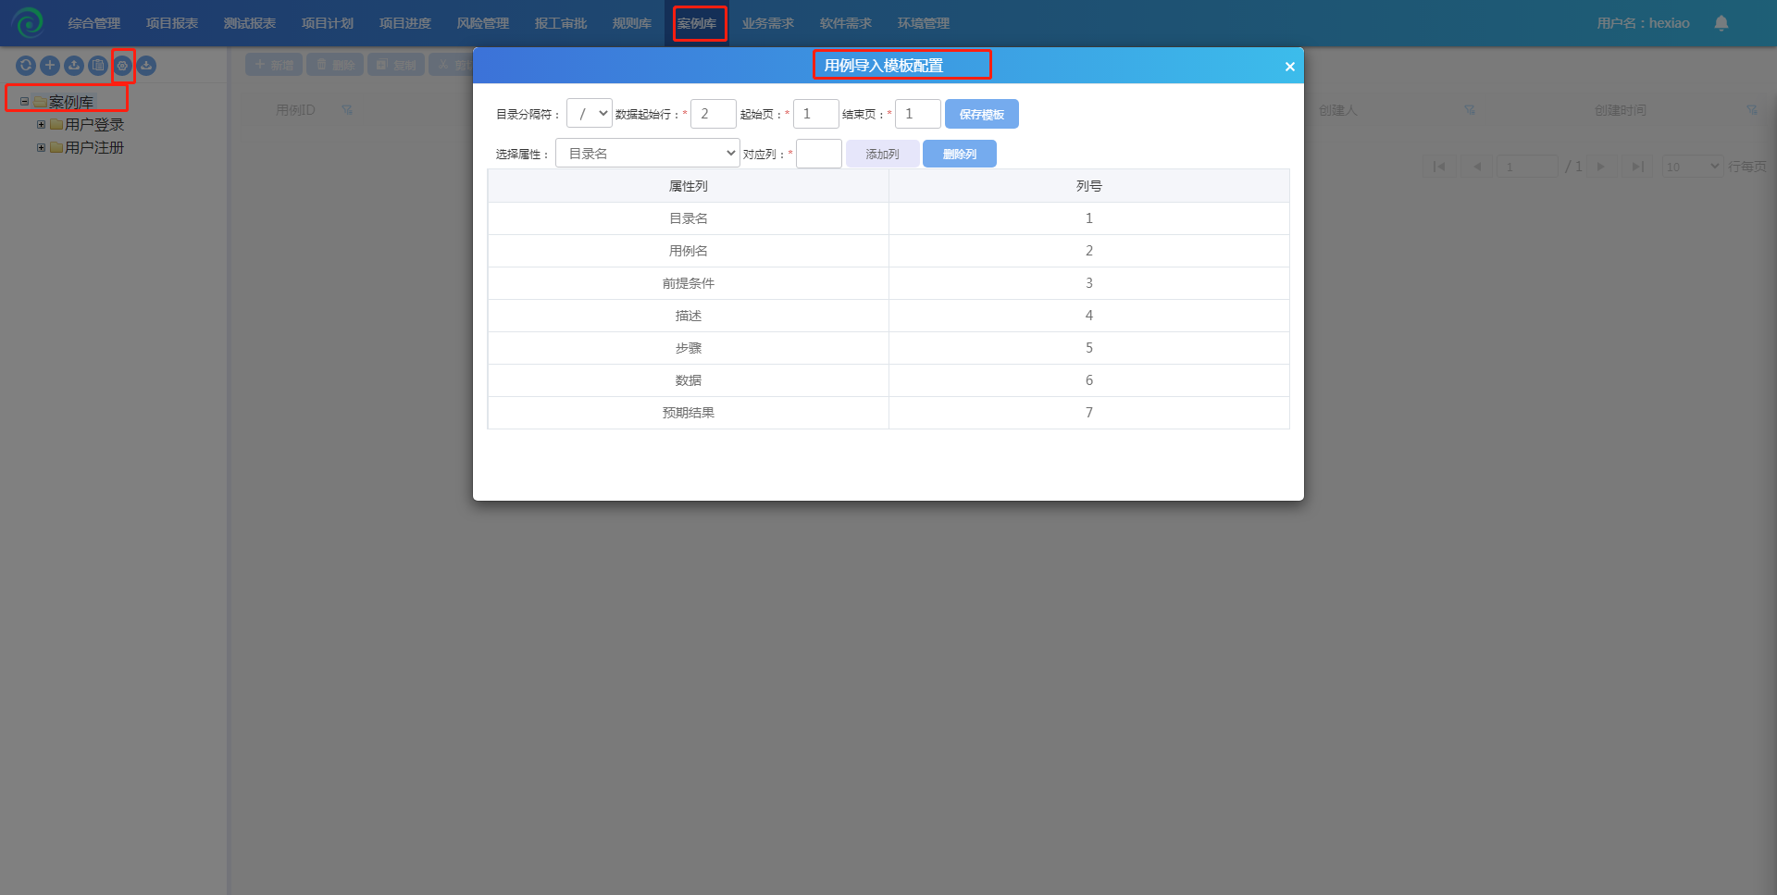The height and width of the screenshot is (895, 1777).
Task: Click the plus icon above the case tree
Action: [x=50, y=66]
